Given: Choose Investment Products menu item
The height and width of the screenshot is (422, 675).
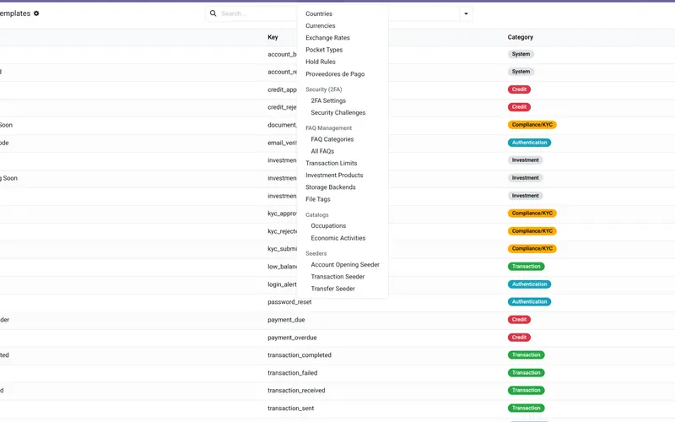Looking at the screenshot, I should [x=334, y=176].
